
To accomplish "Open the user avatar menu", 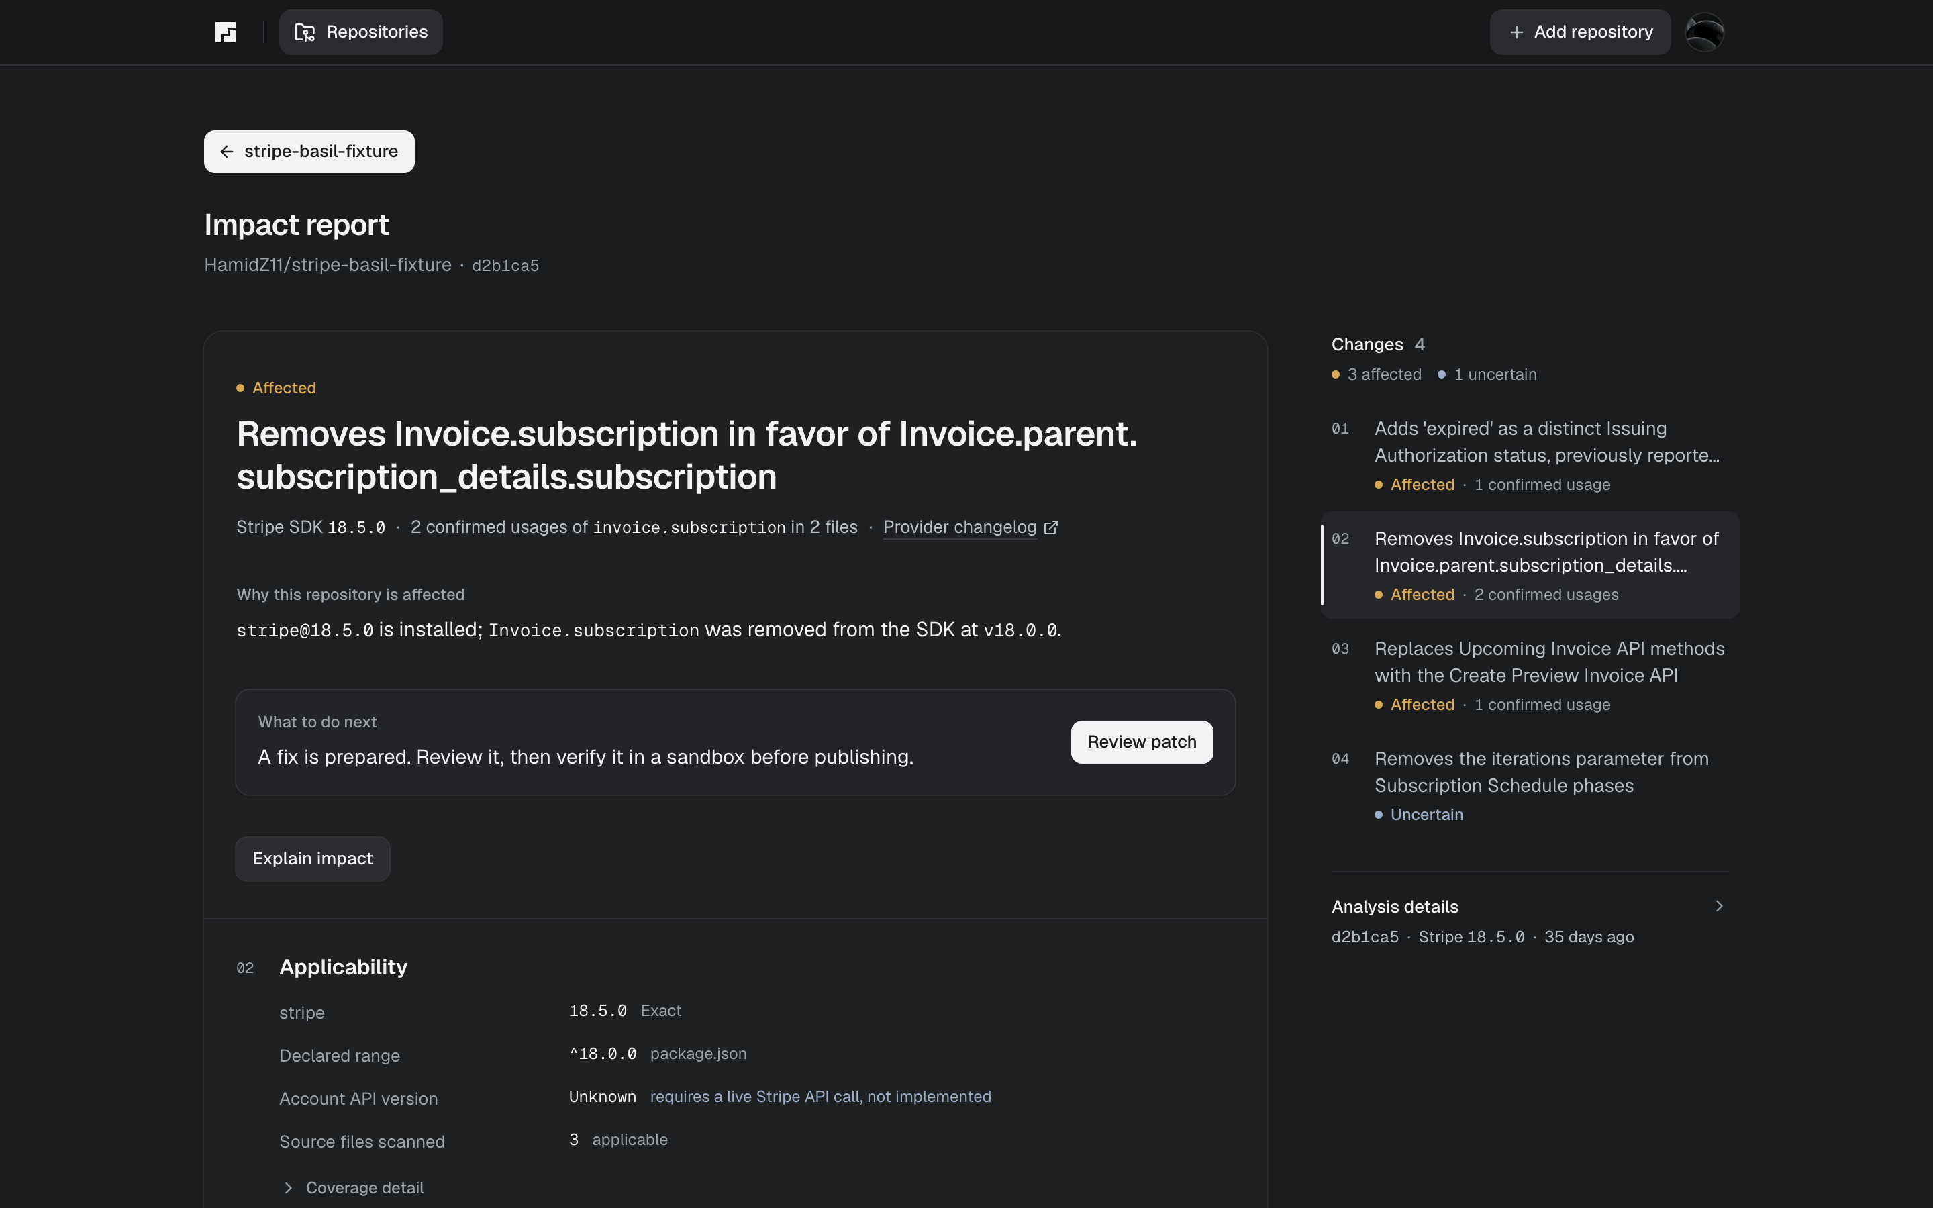I will 1703,32.
